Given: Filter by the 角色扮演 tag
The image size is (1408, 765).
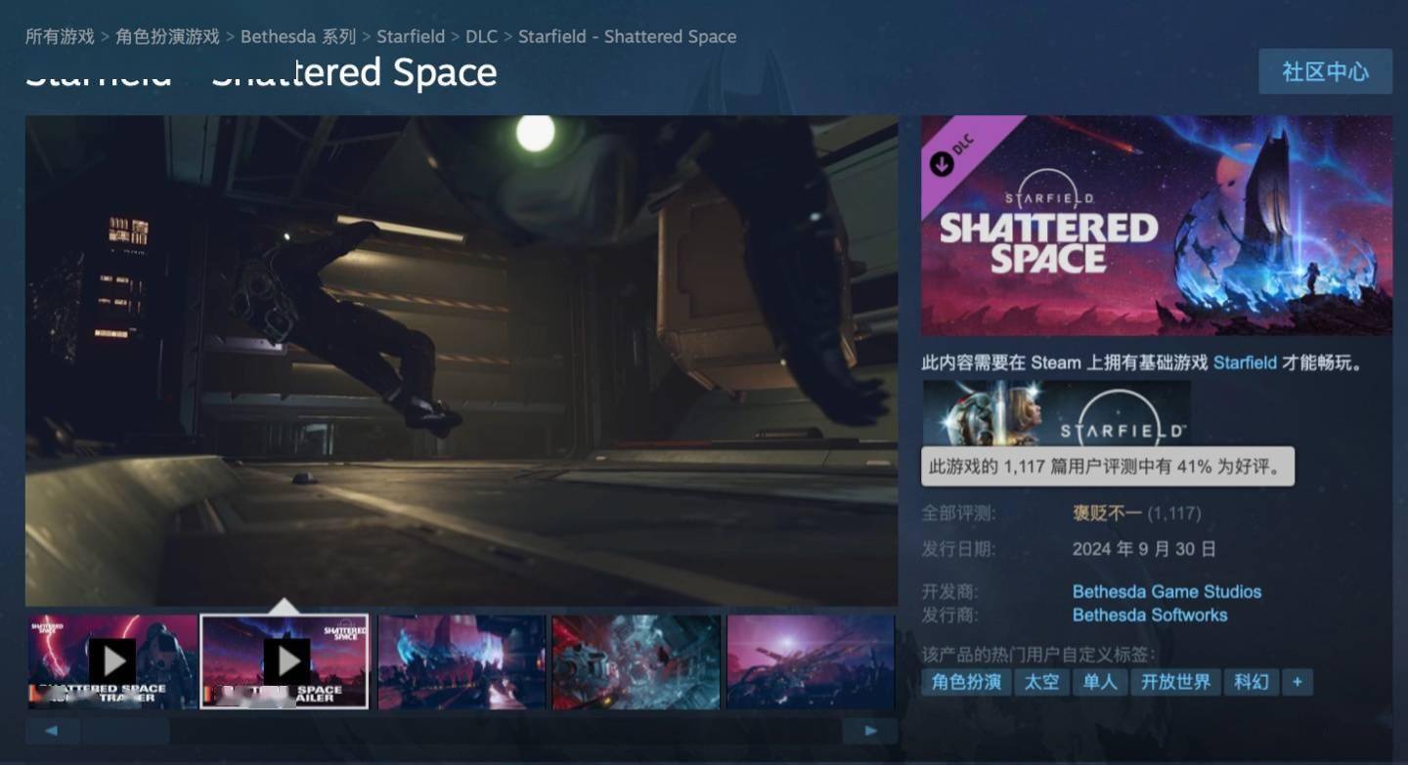Looking at the screenshot, I should pos(966,682).
